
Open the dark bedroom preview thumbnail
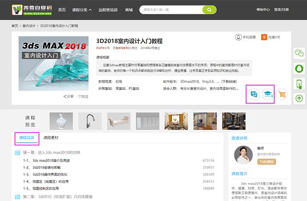click(234, 121)
